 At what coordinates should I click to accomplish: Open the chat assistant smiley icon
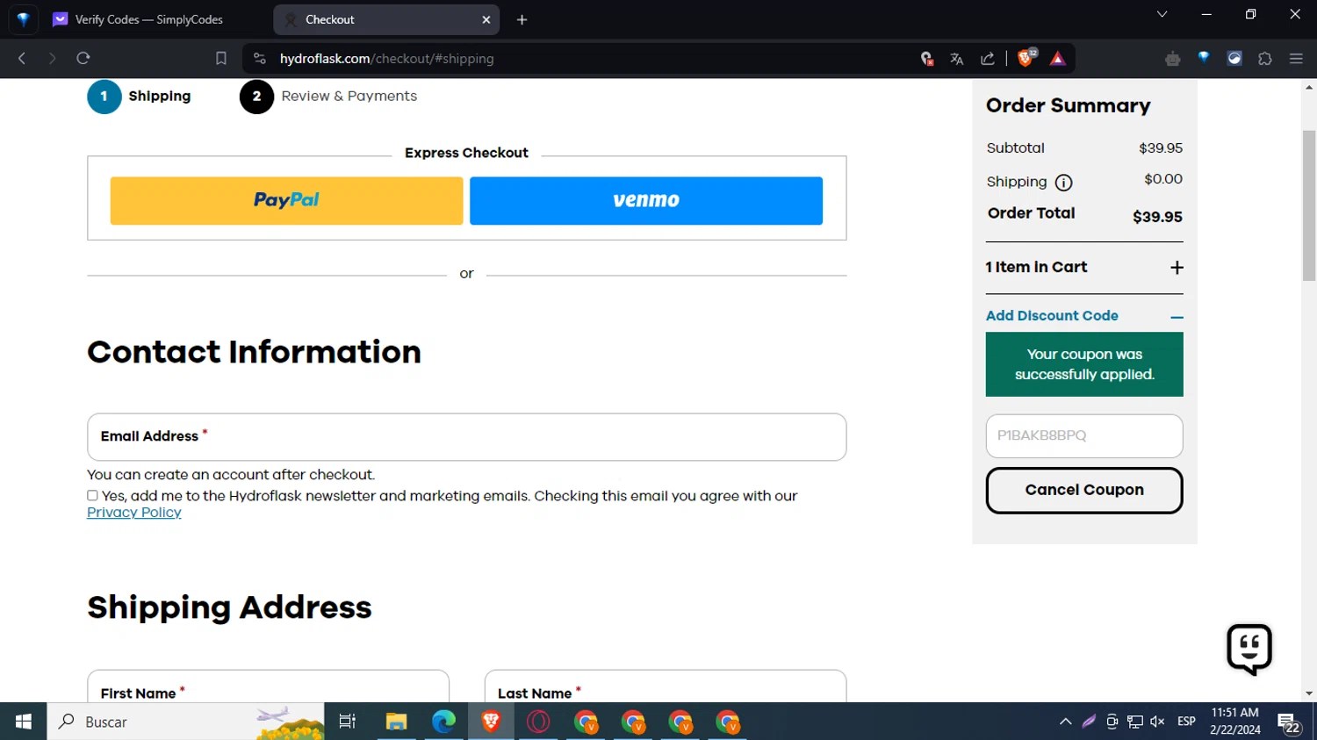pos(1249,650)
